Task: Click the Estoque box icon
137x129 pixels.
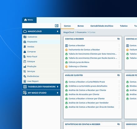Action: (25, 62)
